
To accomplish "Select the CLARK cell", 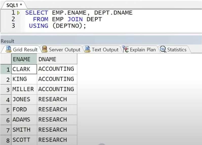I will 24,69.
